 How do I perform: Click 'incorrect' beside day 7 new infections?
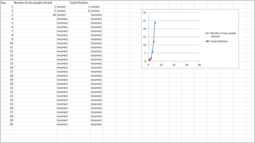pos(62,31)
